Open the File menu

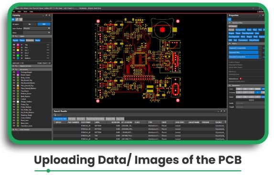tap(14, 11)
